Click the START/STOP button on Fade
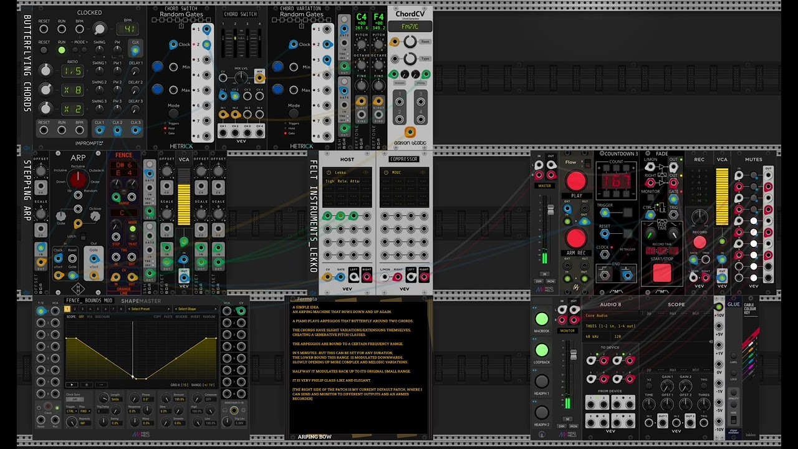The image size is (798, 449). click(662, 273)
